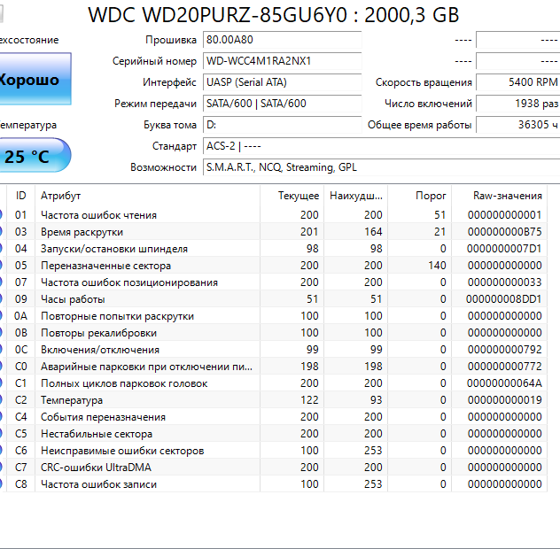This screenshot has height=549, width=560.
Task: Click the rotation speed field 5400 RPM
Action: (517, 82)
